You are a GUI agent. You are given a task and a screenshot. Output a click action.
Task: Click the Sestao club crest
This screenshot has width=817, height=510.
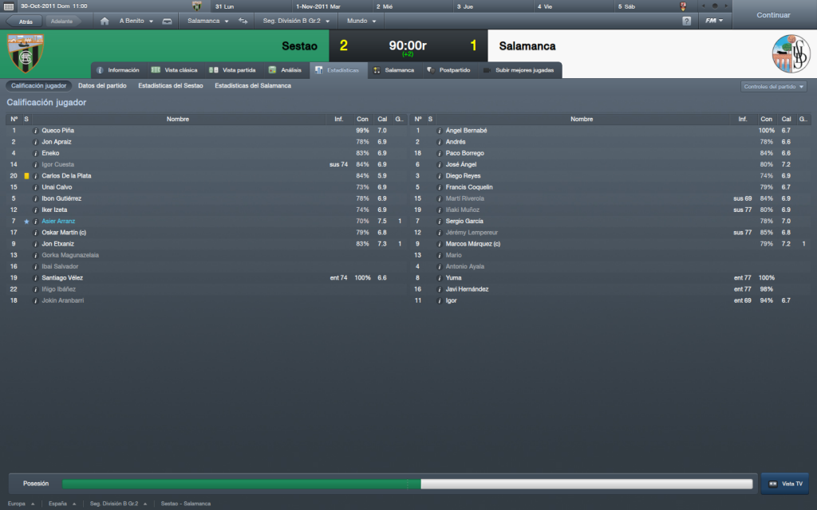[x=25, y=53]
